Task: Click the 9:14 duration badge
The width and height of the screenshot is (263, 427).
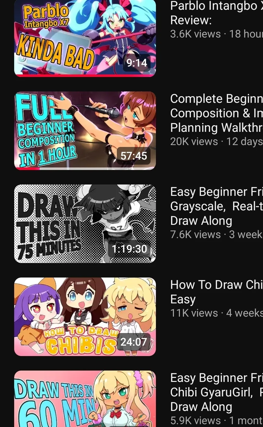Action: (x=137, y=63)
